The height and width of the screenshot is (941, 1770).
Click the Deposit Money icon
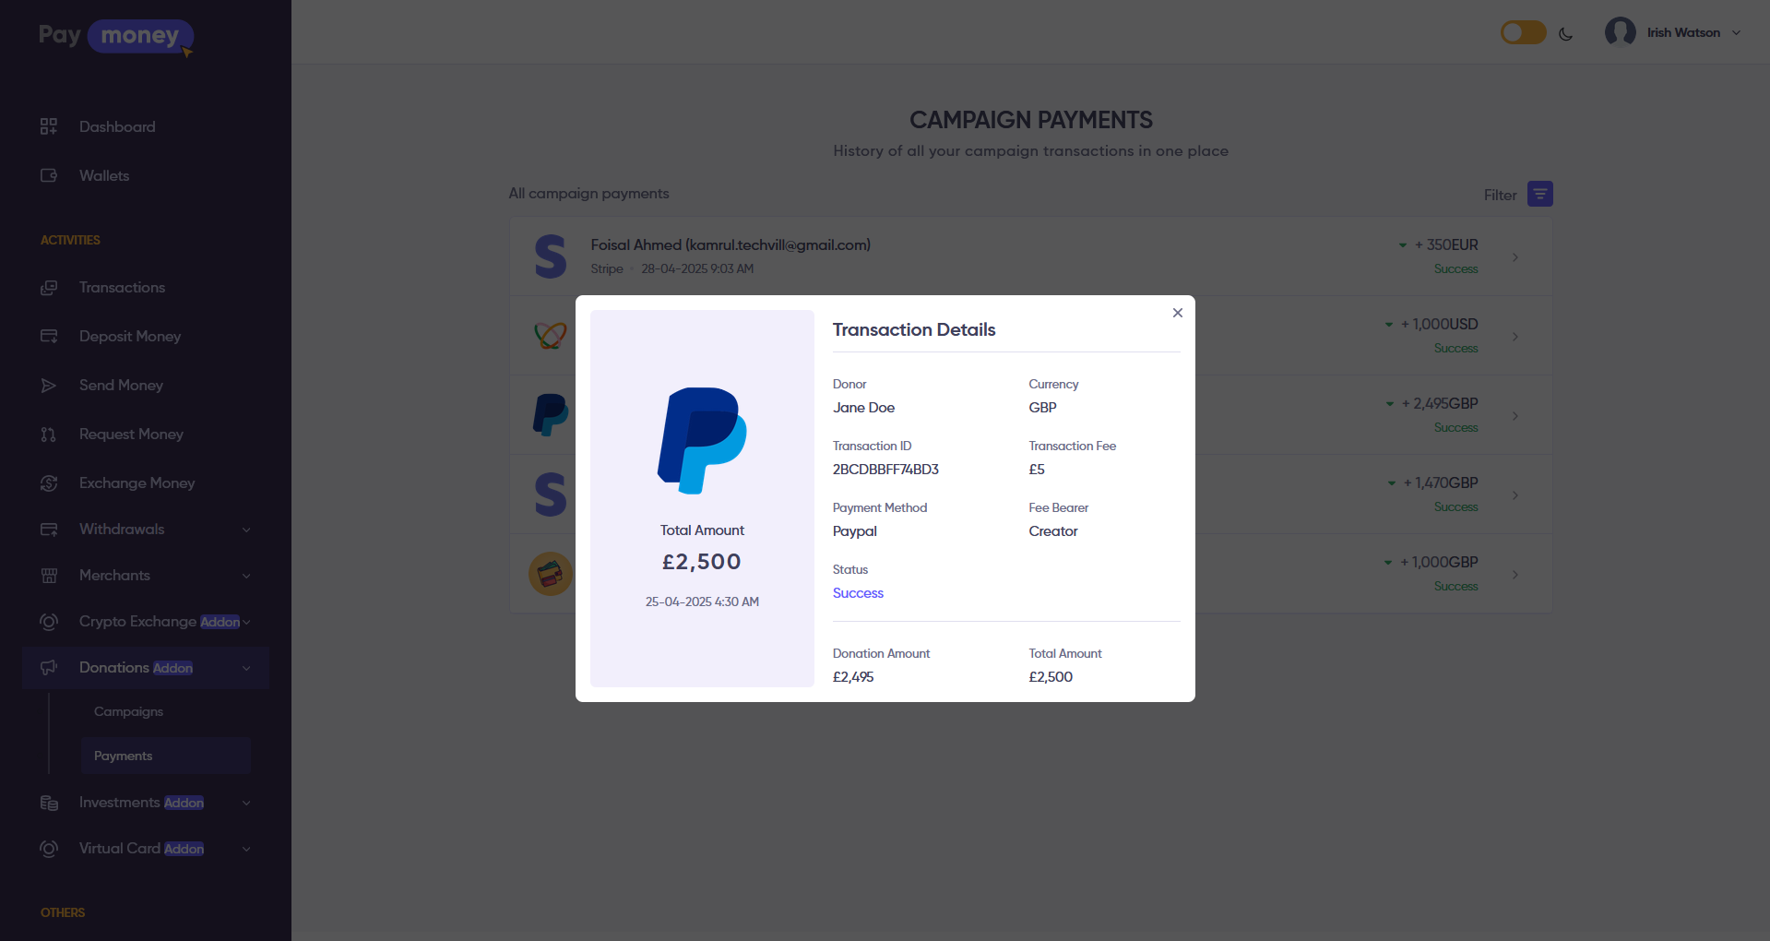[49, 336]
